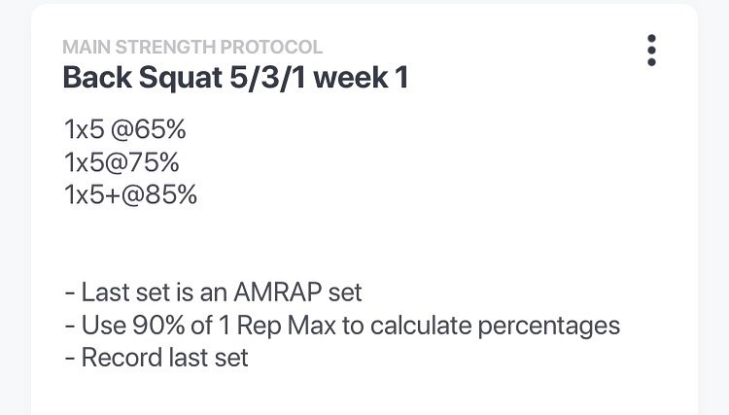Click the "Last set is an AMRAP set" note
The height and width of the screenshot is (415, 729).
click(212, 292)
